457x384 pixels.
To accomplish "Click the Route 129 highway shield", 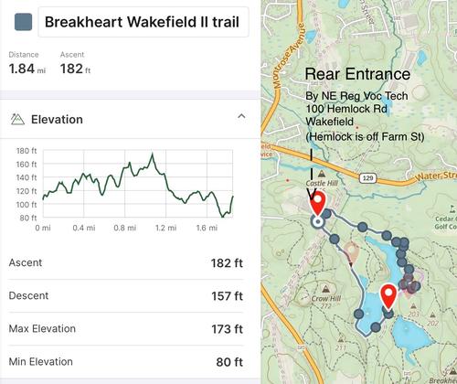I will tap(368, 178).
